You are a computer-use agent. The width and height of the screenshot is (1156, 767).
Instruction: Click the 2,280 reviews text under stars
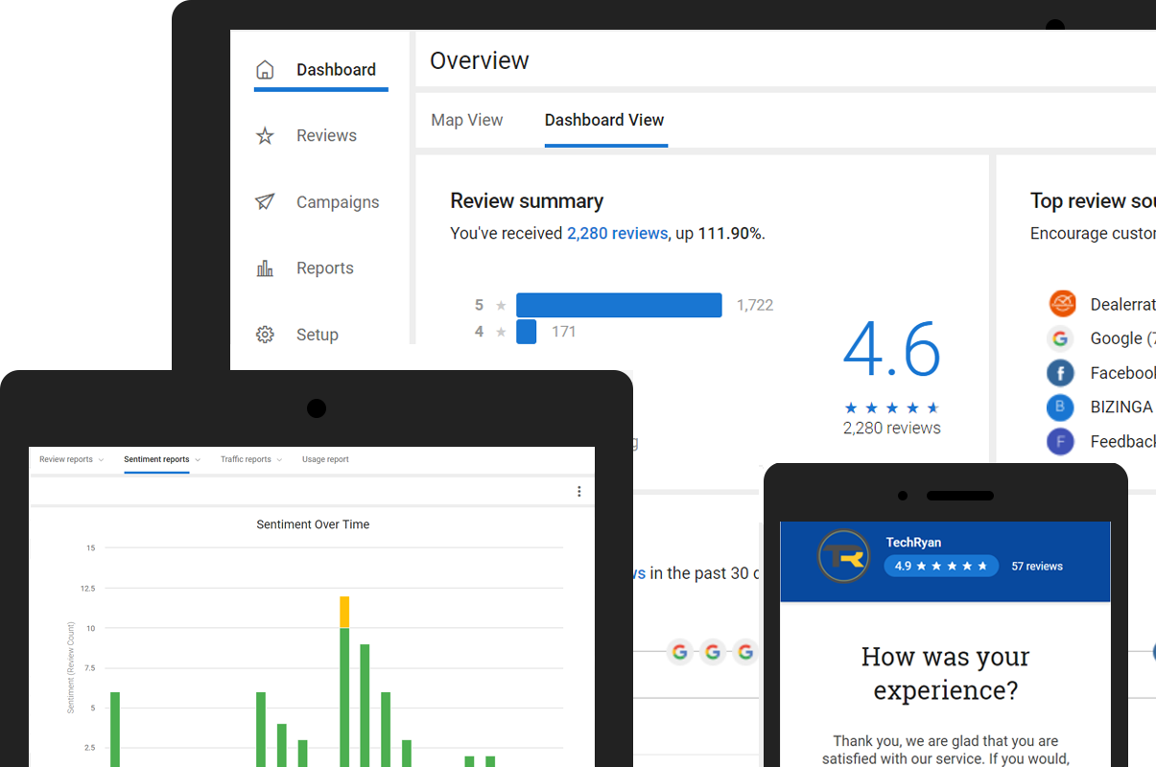pos(892,429)
